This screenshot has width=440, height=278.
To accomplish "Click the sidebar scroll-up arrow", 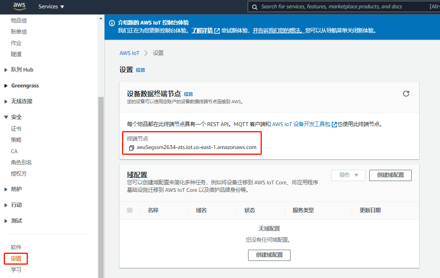I will point(101,18).
